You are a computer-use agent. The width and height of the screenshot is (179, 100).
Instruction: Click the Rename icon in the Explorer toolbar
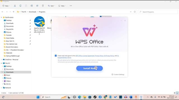pyautogui.click(x=32, y=6)
